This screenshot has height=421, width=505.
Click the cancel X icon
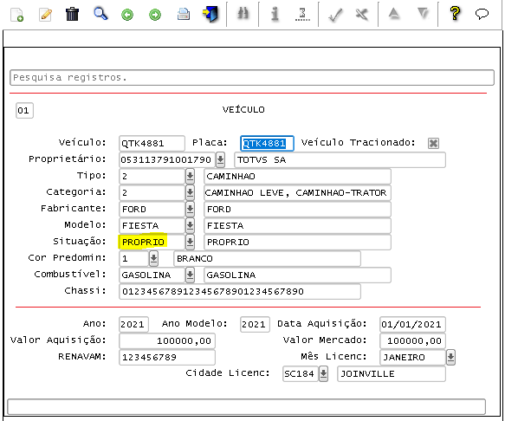(362, 15)
